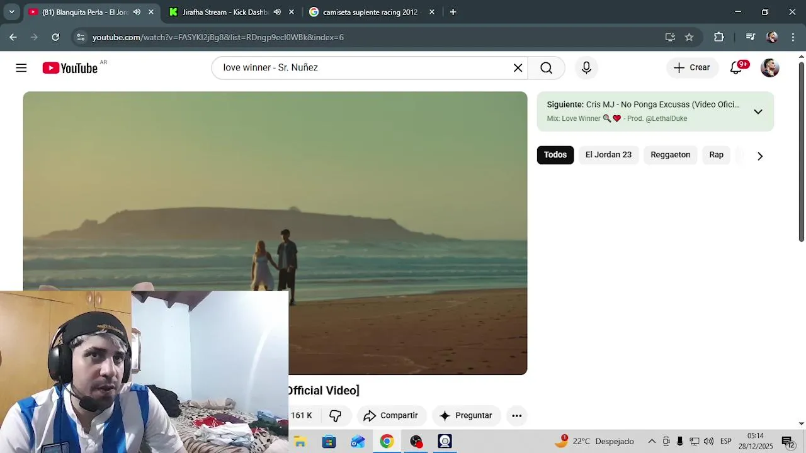Click the Chrome address bar URL
This screenshot has width=806, height=453.
(x=218, y=37)
